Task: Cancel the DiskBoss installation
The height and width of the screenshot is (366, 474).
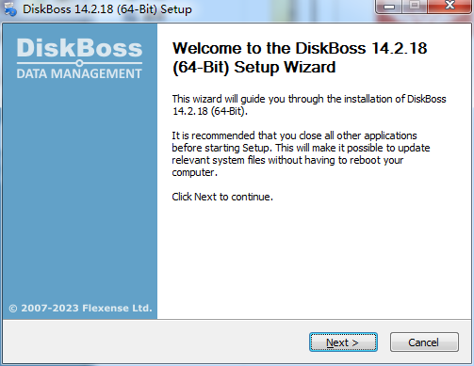Action: [x=424, y=342]
